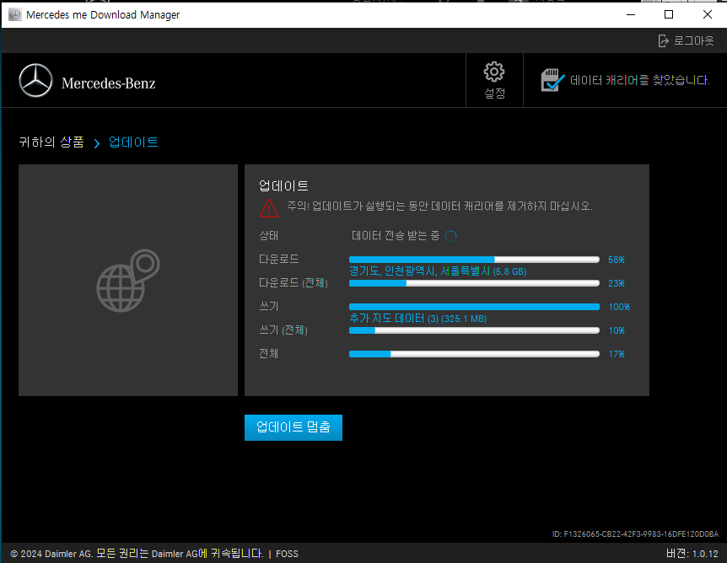Viewport: 727px width, 563px height.
Task: Click the 업데이트 panel heading
Action: [283, 185]
